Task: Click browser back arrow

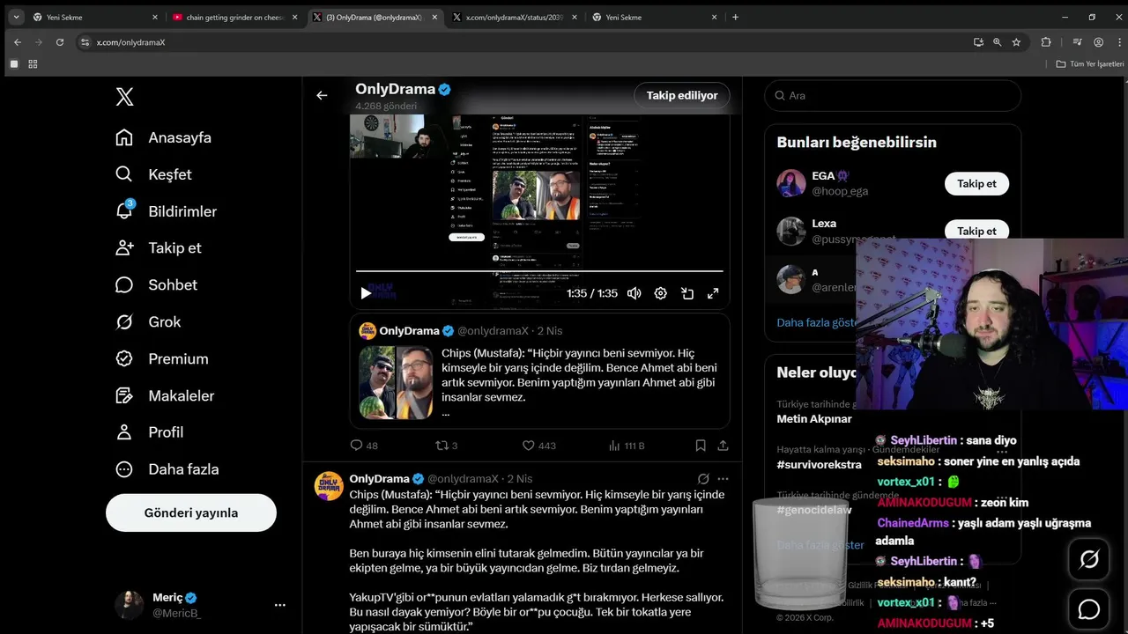Action: 18,42
